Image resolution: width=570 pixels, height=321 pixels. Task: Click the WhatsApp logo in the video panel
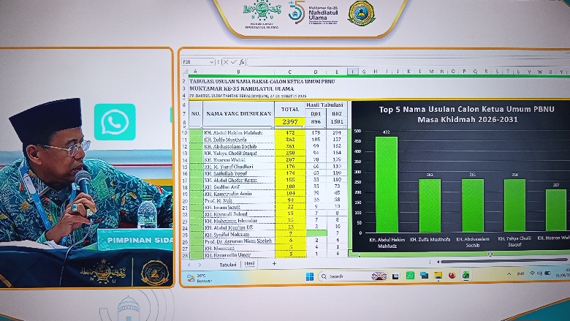tap(115, 122)
